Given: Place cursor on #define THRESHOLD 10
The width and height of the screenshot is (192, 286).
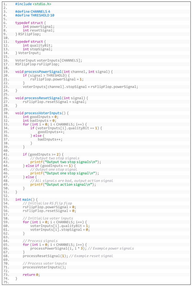Looking at the screenshot, I should 35,15.
